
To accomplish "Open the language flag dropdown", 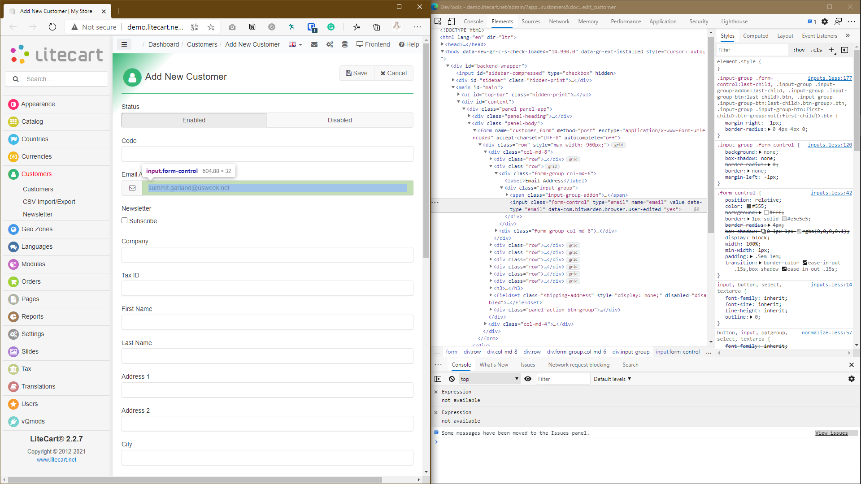I will point(295,44).
